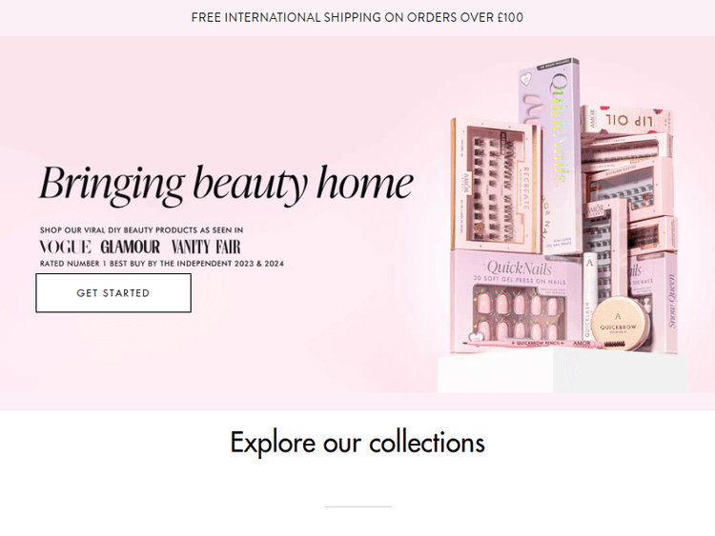The width and height of the screenshot is (715, 536).
Task: Click the tall vertical QuickNails box
Action: pyautogui.click(x=550, y=157)
